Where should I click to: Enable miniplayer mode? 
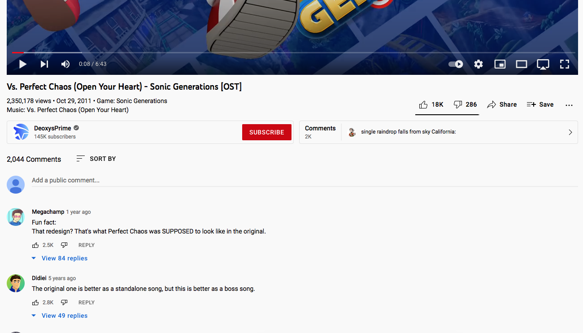tap(500, 64)
